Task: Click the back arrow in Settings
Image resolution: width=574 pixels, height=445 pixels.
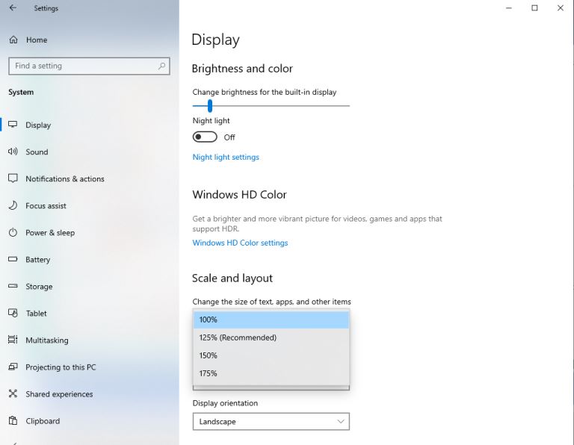Action: pos(13,7)
